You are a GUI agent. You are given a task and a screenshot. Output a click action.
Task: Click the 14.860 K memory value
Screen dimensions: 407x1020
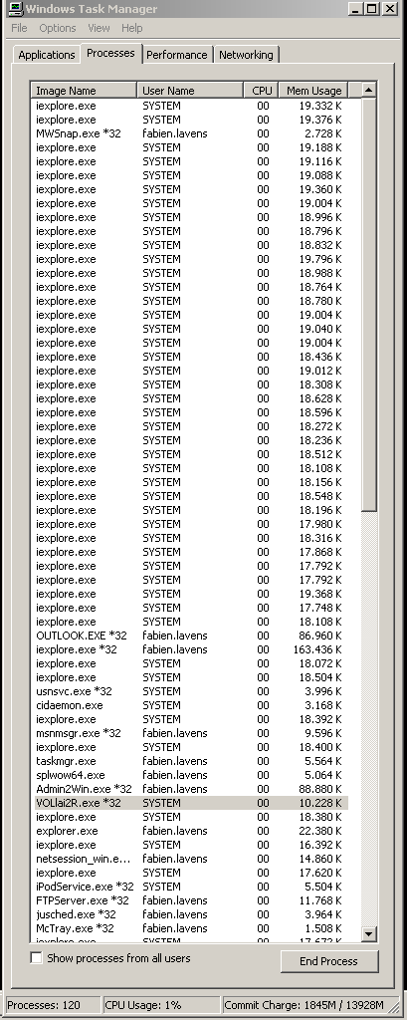tap(319, 859)
